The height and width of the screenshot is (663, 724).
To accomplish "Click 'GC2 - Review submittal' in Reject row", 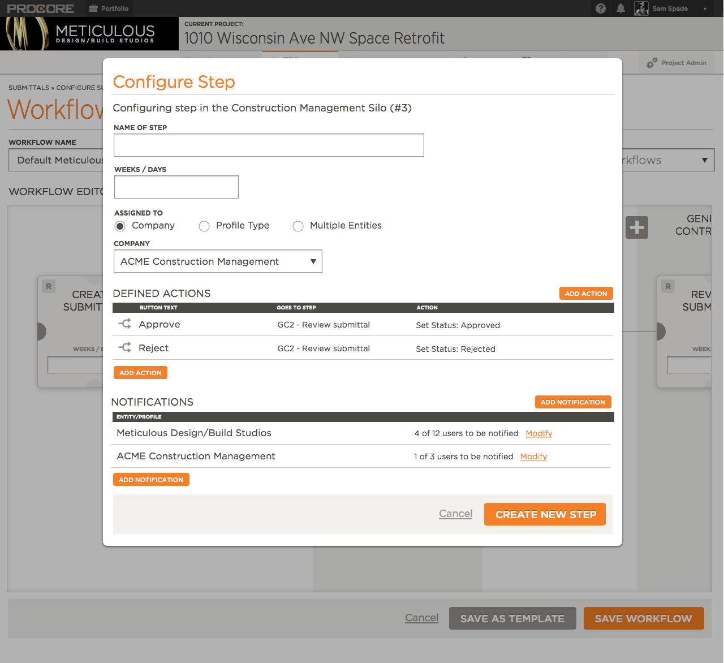I will click(x=324, y=348).
